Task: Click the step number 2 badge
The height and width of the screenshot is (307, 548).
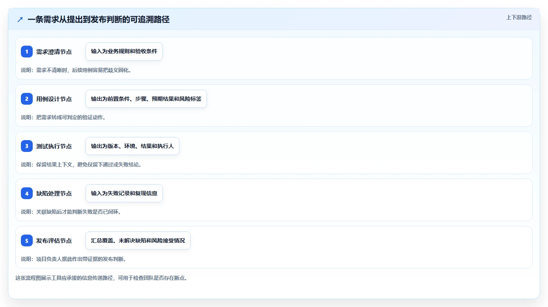Action: [27, 99]
